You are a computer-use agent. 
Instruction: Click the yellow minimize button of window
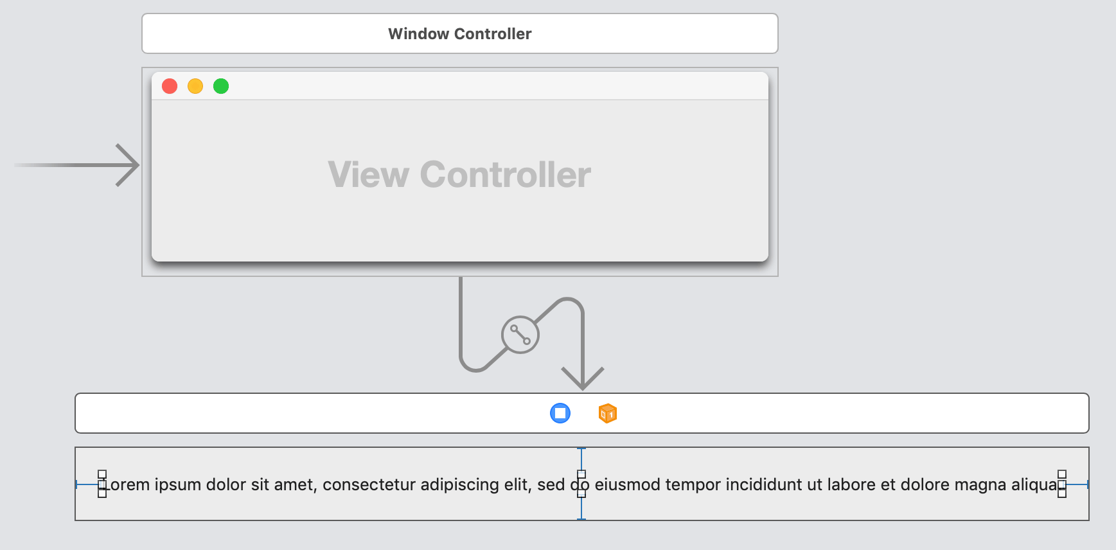click(195, 86)
